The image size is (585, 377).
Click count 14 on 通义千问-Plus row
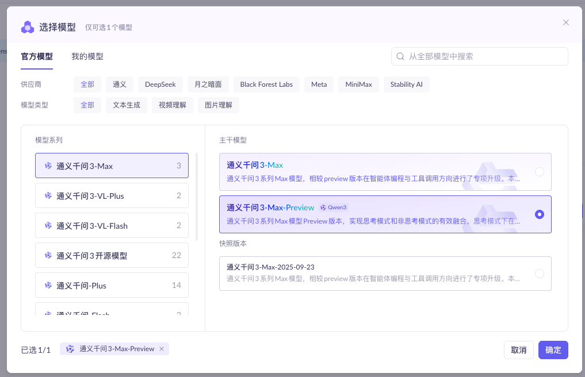pyautogui.click(x=177, y=285)
